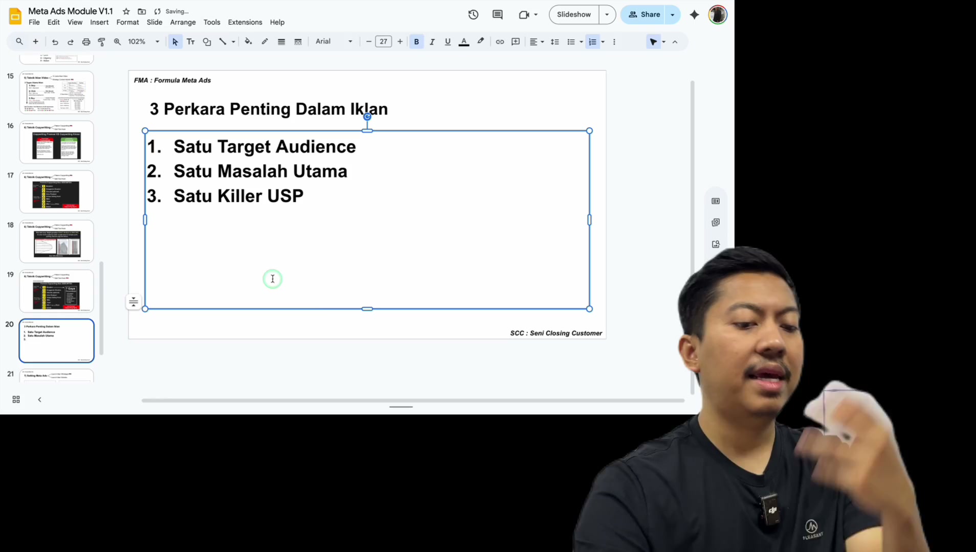Image resolution: width=976 pixels, height=552 pixels.
Task: Select slide 16 thumbnail
Action: click(56, 142)
